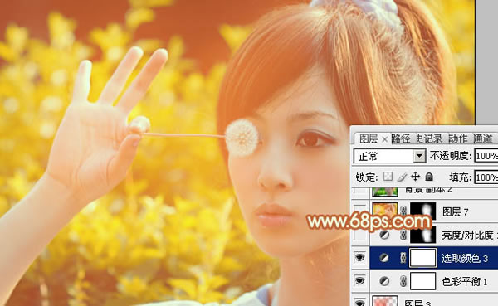Click the 不透明度 opacity value field
The image size is (498, 306).
[486, 156]
